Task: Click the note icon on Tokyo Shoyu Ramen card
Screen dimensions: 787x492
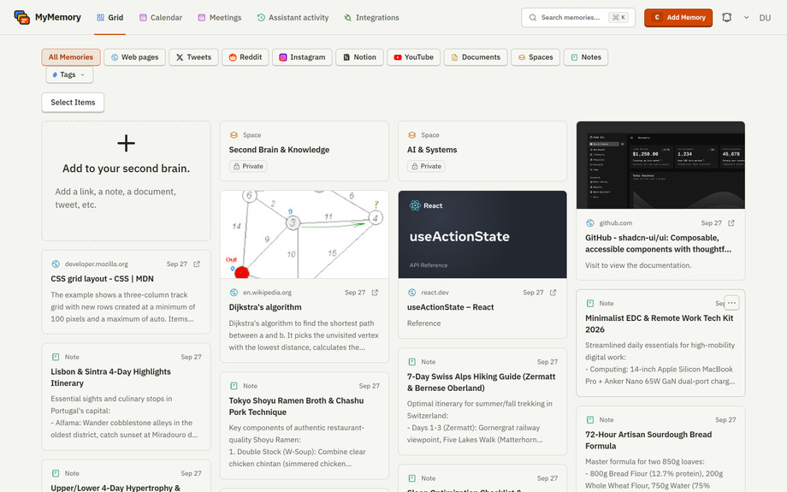Action: tap(234, 386)
